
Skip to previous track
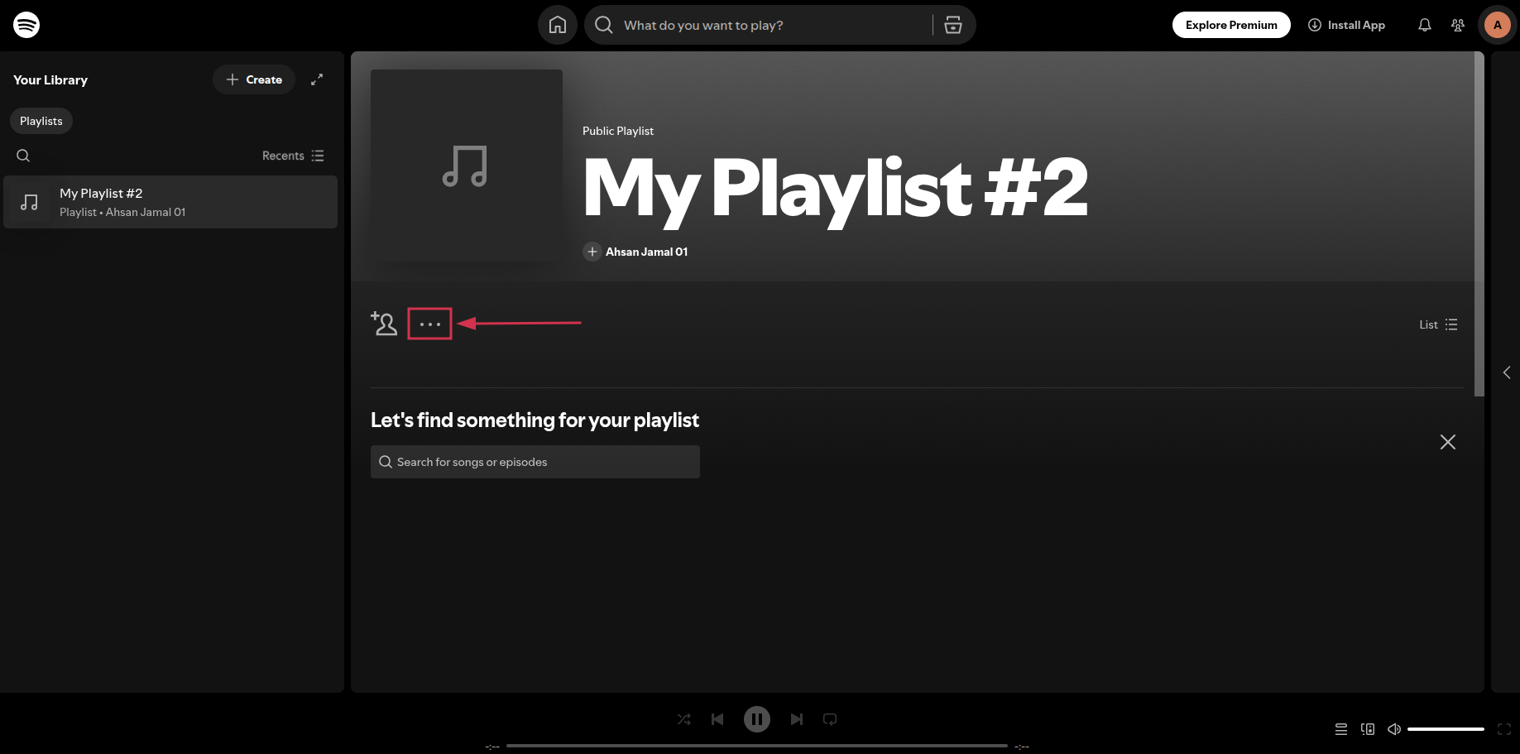[x=717, y=719]
